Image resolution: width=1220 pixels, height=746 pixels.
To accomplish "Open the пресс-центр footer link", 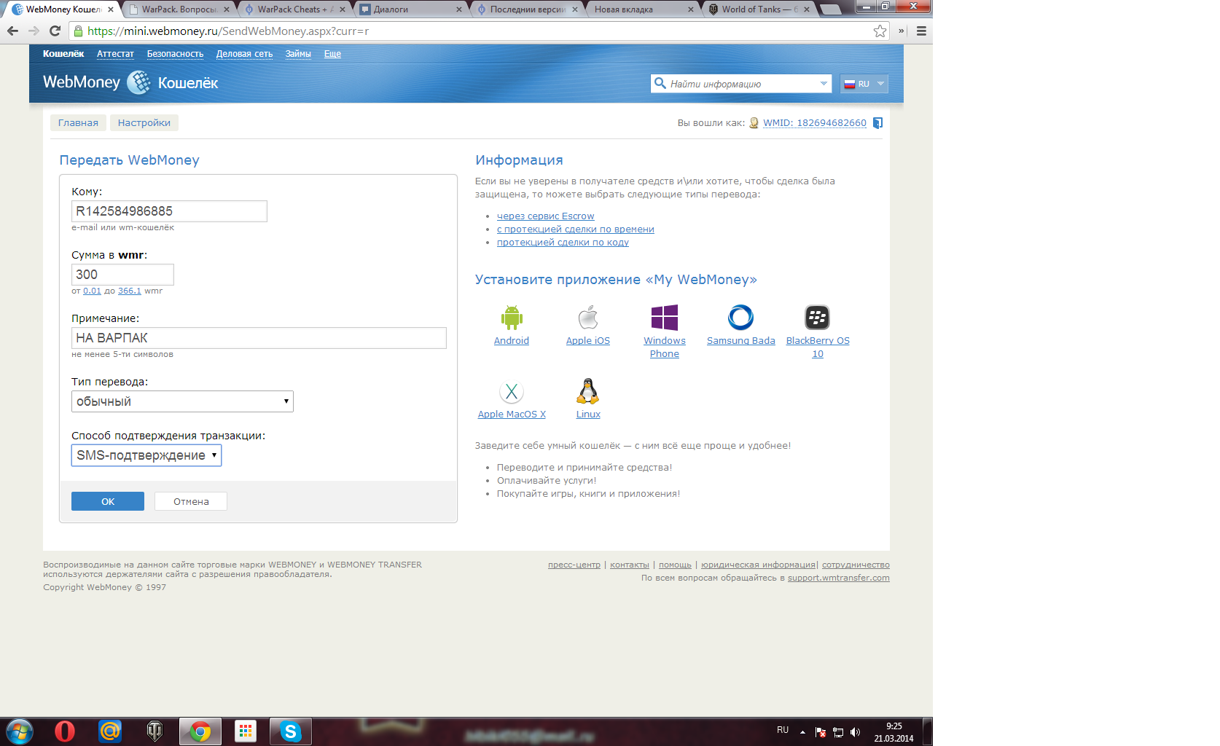I will 574,565.
